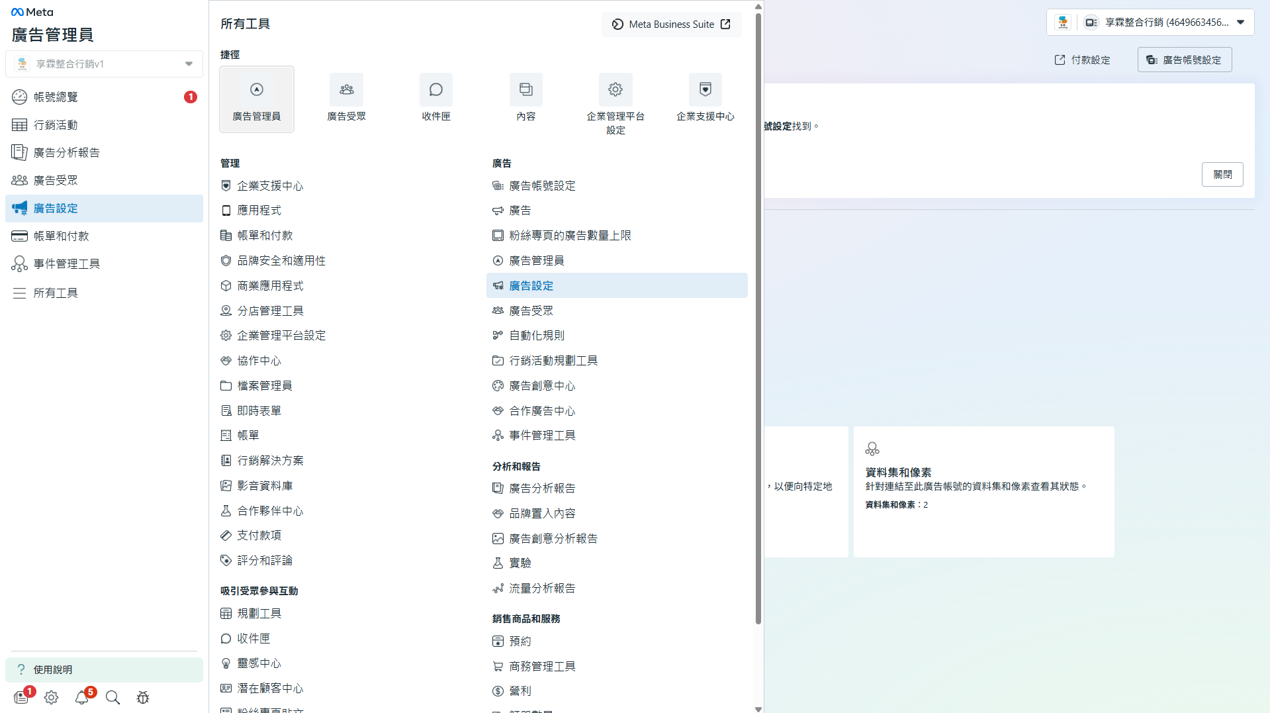Click the bug report icon at bottom left

pyautogui.click(x=143, y=697)
